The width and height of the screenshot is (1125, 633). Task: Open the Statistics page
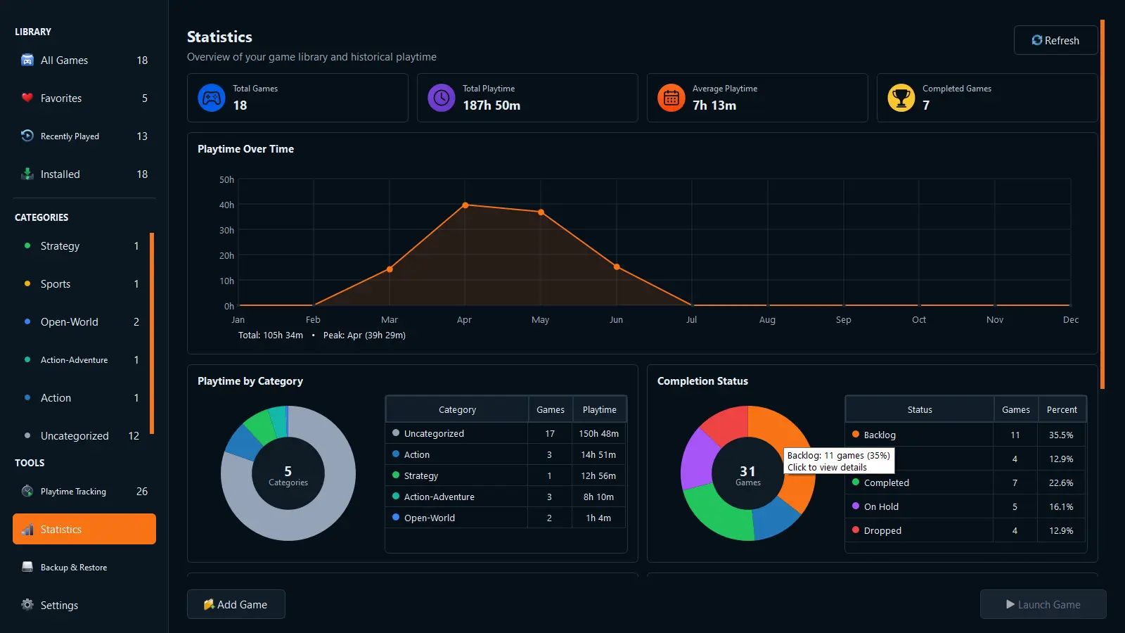pyautogui.click(x=84, y=529)
